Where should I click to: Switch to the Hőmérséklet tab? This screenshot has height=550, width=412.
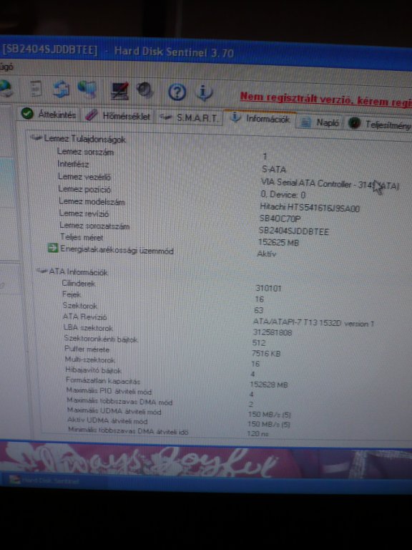pos(118,115)
